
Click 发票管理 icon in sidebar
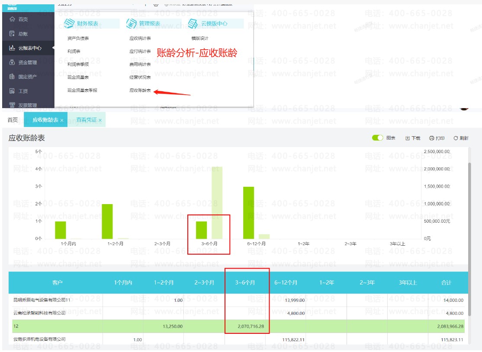12,105
